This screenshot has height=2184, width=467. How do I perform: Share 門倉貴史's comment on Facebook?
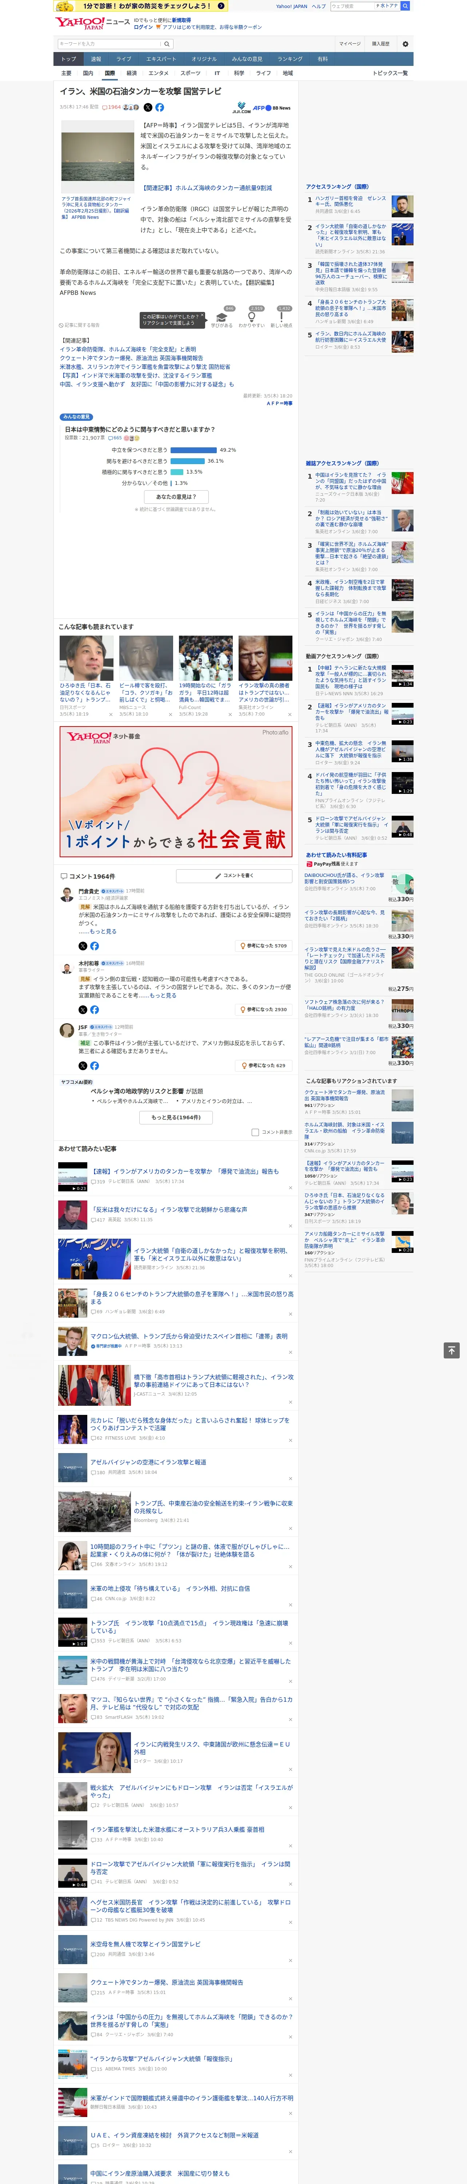point(94,945)
